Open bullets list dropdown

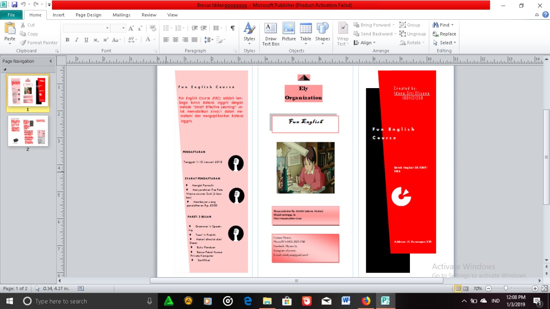tap(171, 28)
